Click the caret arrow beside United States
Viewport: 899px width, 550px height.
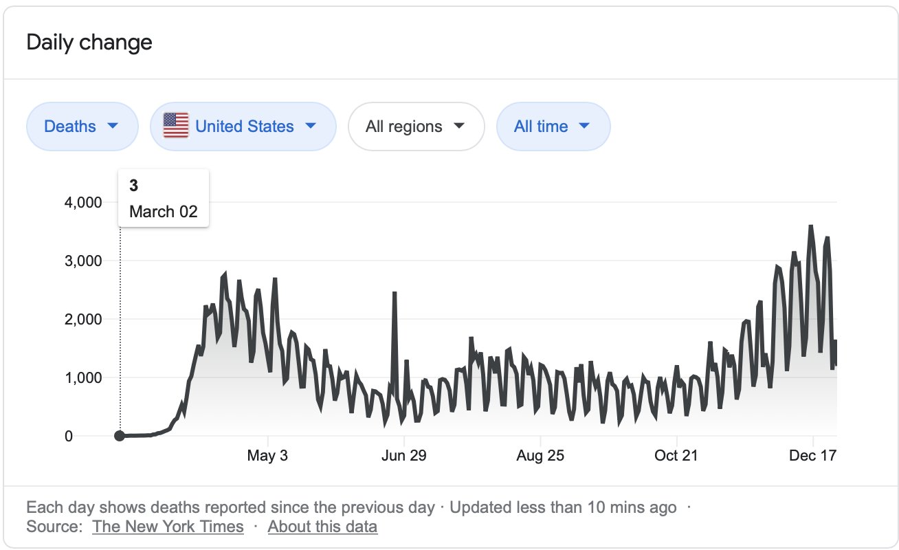[x=310, y=126]
